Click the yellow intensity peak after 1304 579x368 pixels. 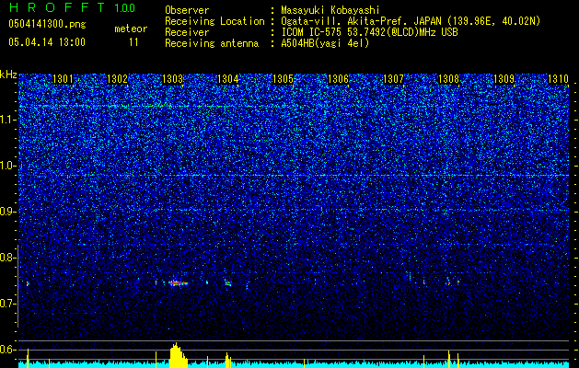228,361
